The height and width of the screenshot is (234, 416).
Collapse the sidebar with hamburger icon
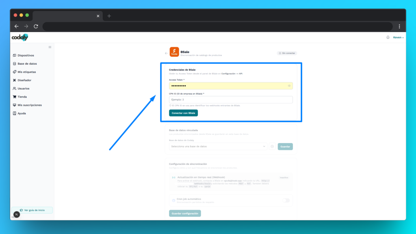50,47
